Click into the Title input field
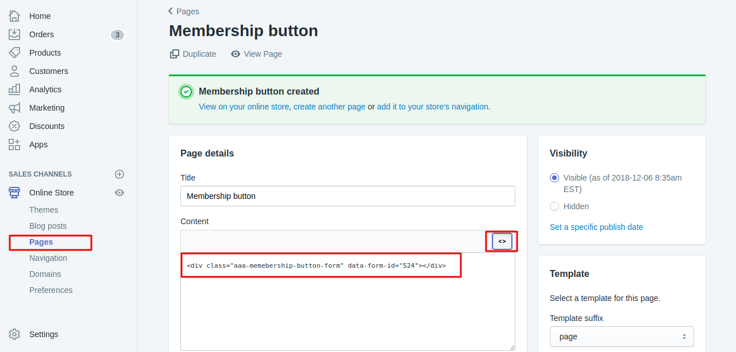Image resolution: width=736 pixels, height=352 pixels. (348, 196)
